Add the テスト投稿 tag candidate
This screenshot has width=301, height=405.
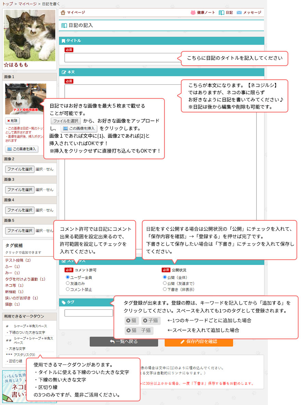(x=15, y=260)
